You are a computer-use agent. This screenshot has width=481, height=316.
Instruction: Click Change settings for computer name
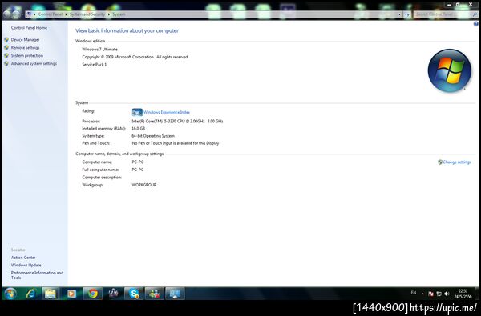457,162
